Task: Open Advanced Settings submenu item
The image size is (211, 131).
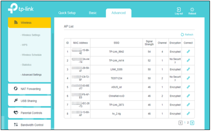Action: click(x=31, y=75)
